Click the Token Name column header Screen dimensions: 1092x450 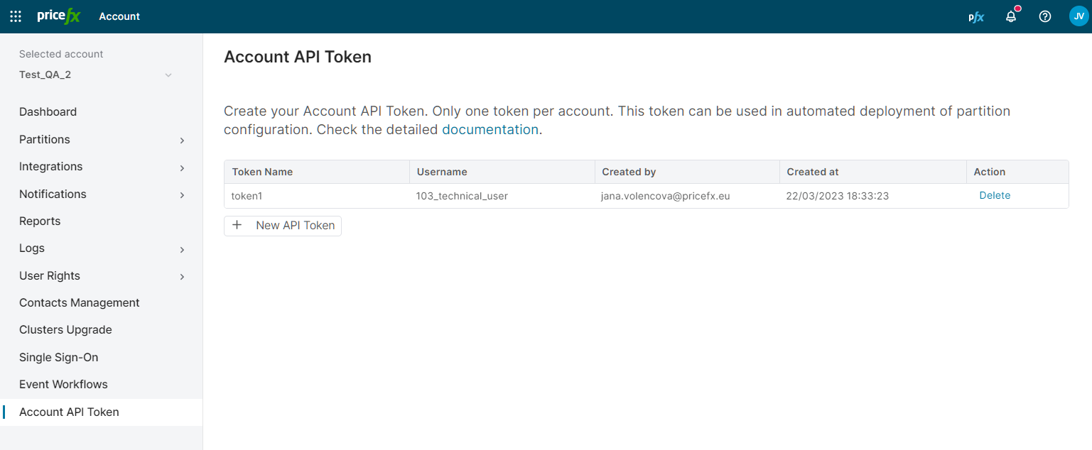[262, 172]
